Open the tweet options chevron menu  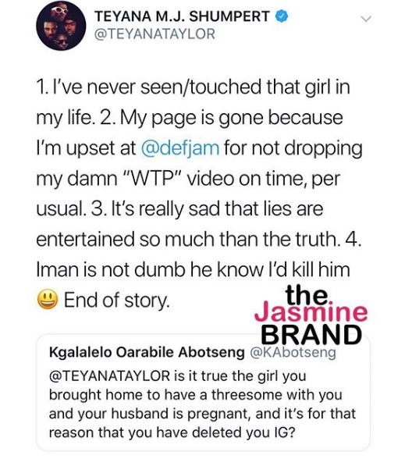click(366, 19)
